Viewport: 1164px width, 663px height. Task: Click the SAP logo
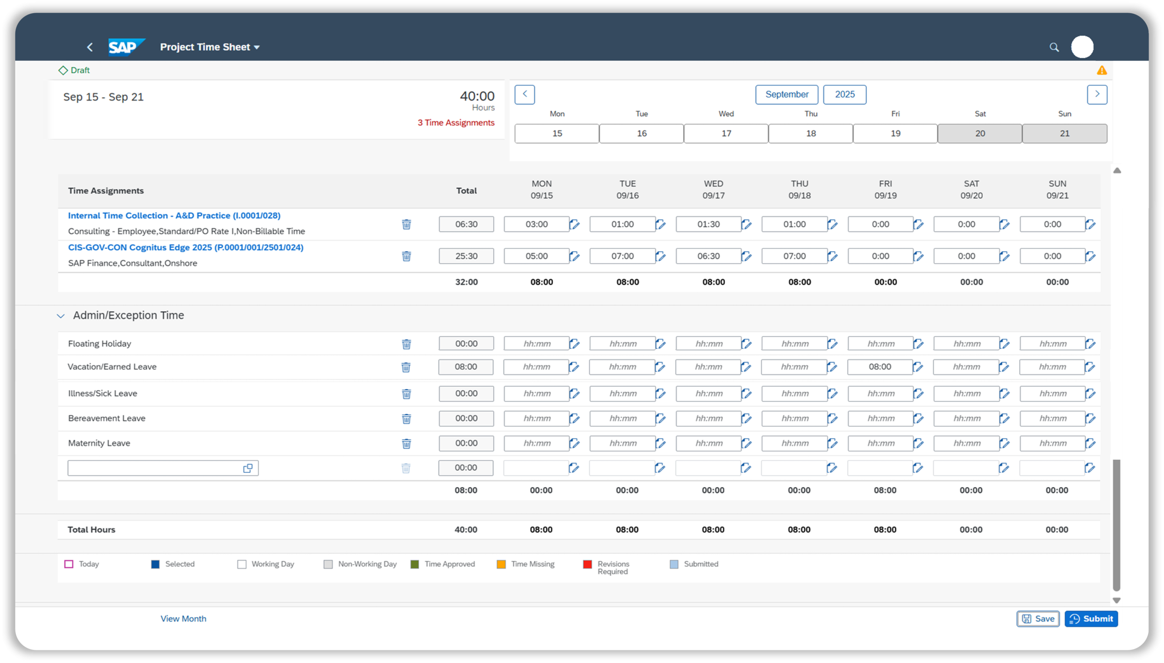(x=126, y=46)
